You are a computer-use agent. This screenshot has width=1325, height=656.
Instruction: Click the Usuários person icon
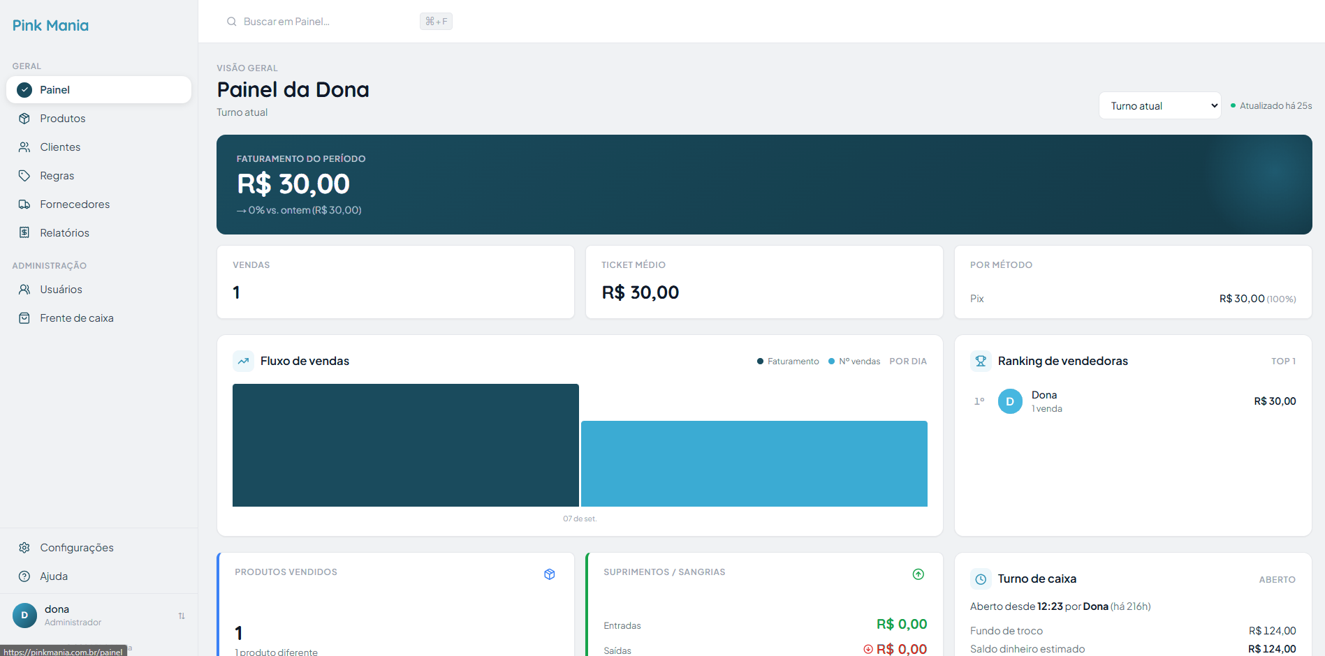point(24,290)
